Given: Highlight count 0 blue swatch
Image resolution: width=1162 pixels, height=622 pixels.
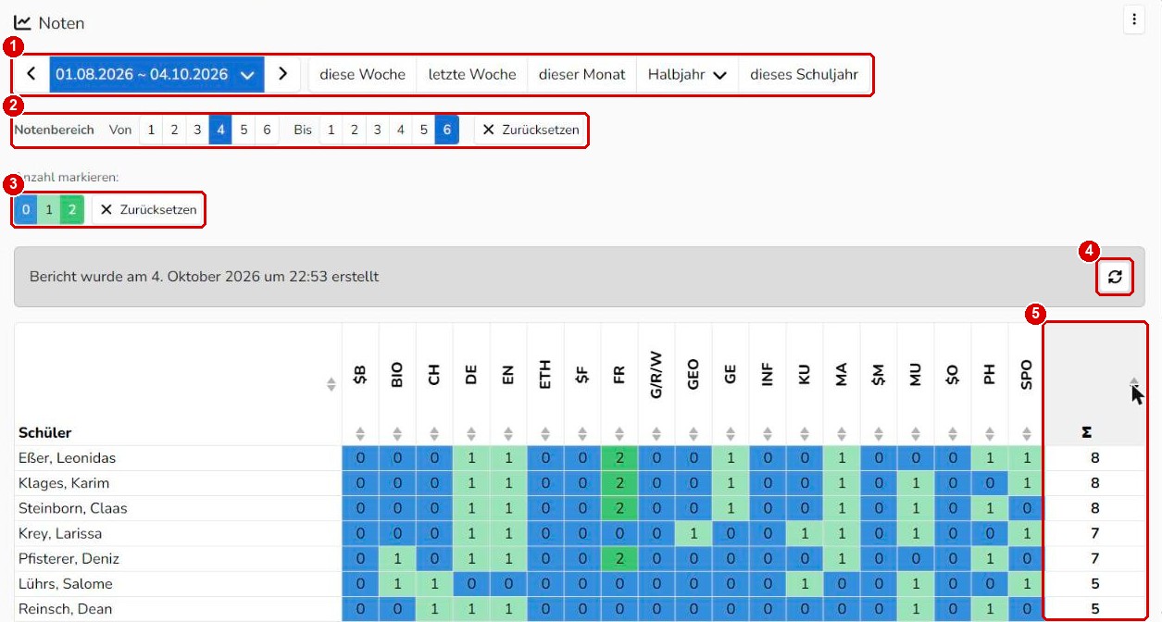Looking at the screenshot, I should tap(26, 210).
